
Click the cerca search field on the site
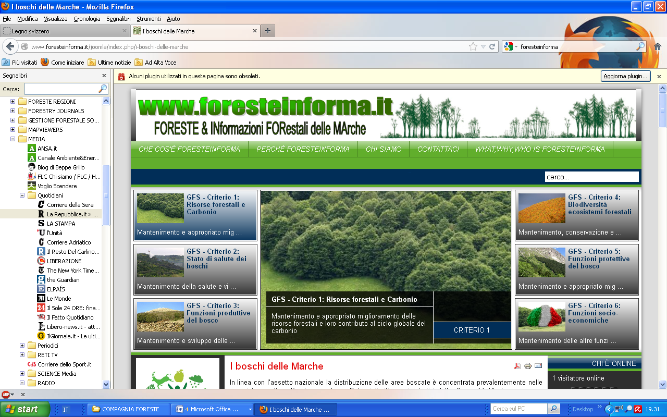591,177
